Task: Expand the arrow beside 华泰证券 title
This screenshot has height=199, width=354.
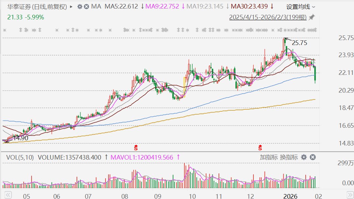Action: tap(71, 7)
